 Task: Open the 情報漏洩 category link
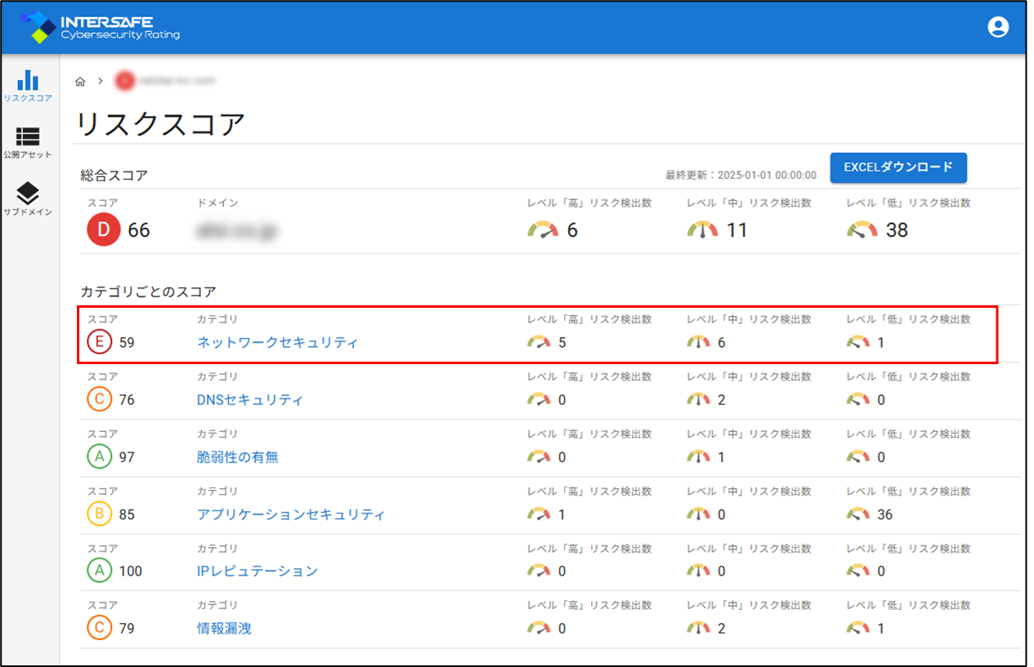click(224, 629)
